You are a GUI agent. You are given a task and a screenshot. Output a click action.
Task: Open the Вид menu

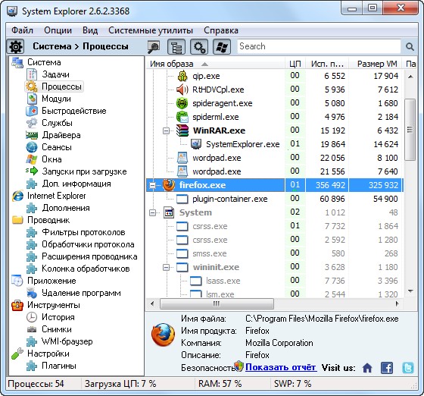90,30
